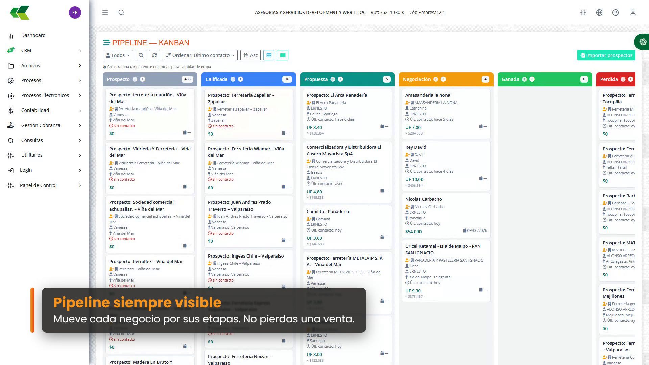Add card to Propuesta column plus icon

coord(340,79)
